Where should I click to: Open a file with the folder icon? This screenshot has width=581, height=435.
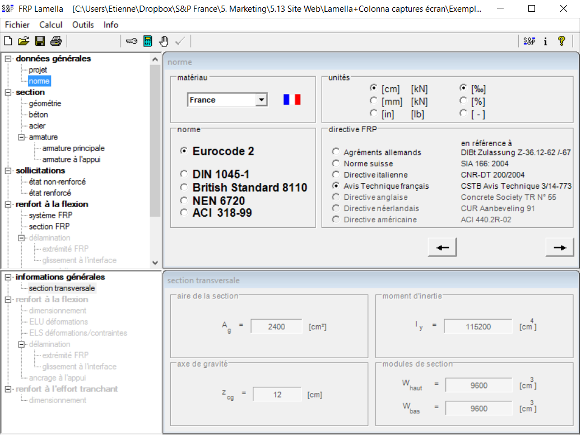(24, 41)
